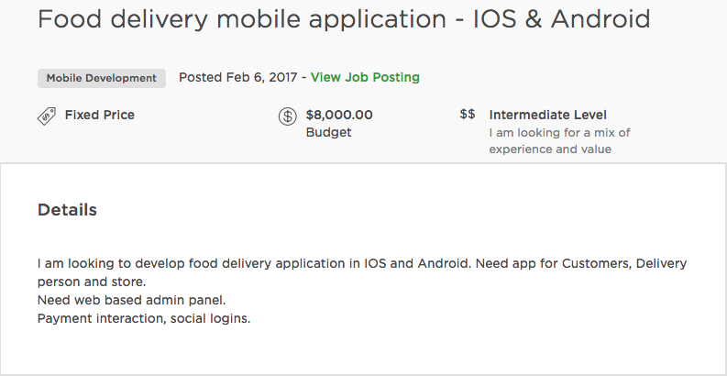Click the description line about Customers and Delivery
The width and height of the screenshot is (727, 376).
pyautogui.click(x=362, y=264)
